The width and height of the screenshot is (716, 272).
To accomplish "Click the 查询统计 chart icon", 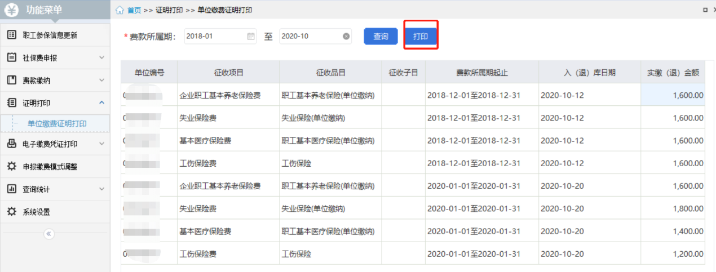I will (11, 189).
